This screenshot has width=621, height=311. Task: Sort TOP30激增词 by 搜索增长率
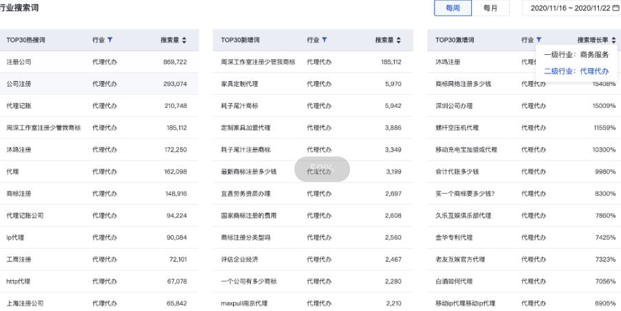(x=613, y=41)
